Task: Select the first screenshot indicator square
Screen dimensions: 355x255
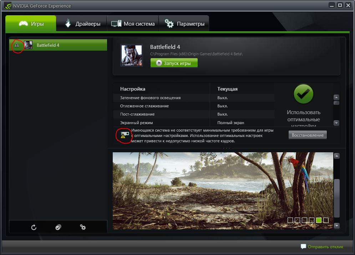Action: [290, 220]
